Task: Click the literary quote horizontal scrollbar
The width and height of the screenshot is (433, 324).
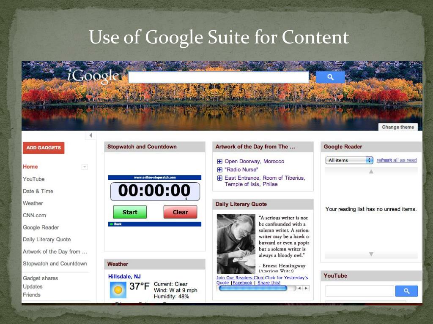Action: click(x=253, y=289)
